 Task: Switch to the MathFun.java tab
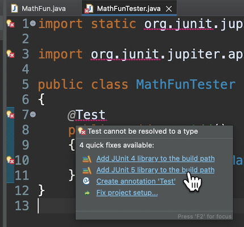tap(39, 9)
